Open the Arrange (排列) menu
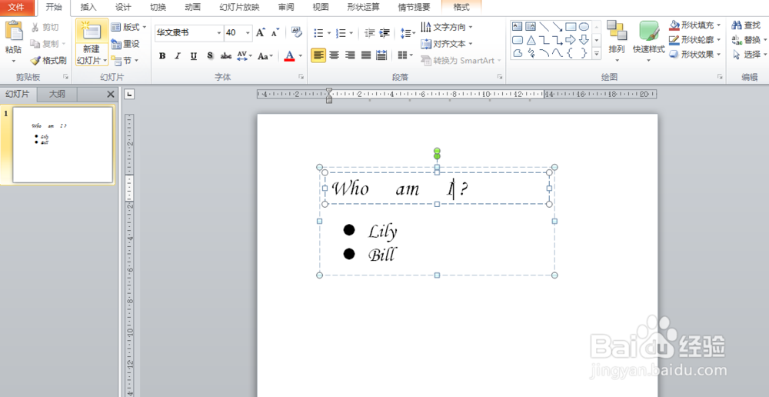Viewport: 769px width, 397px height. pos(617,42)
